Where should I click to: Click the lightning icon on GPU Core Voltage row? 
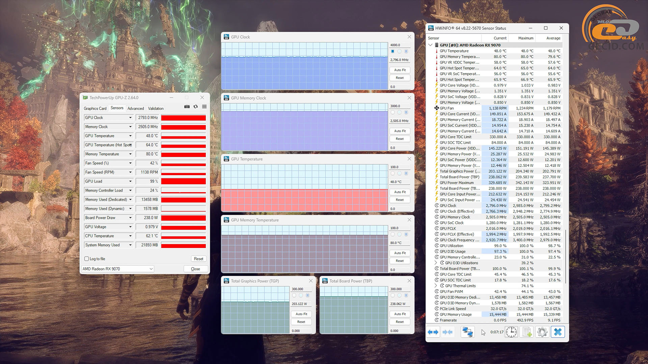436,85
